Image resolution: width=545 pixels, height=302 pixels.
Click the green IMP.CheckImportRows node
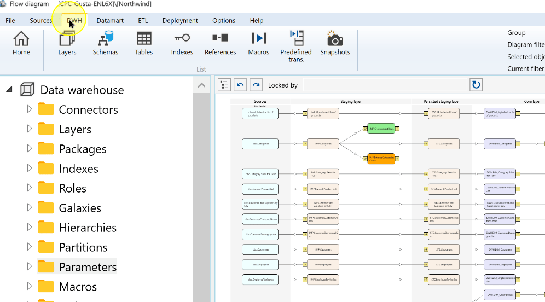point(381,129)
